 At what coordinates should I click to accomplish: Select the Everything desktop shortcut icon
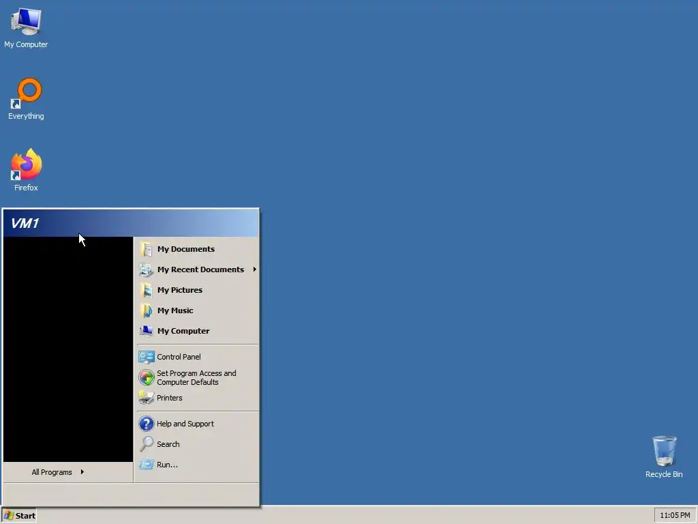(26, 93)
